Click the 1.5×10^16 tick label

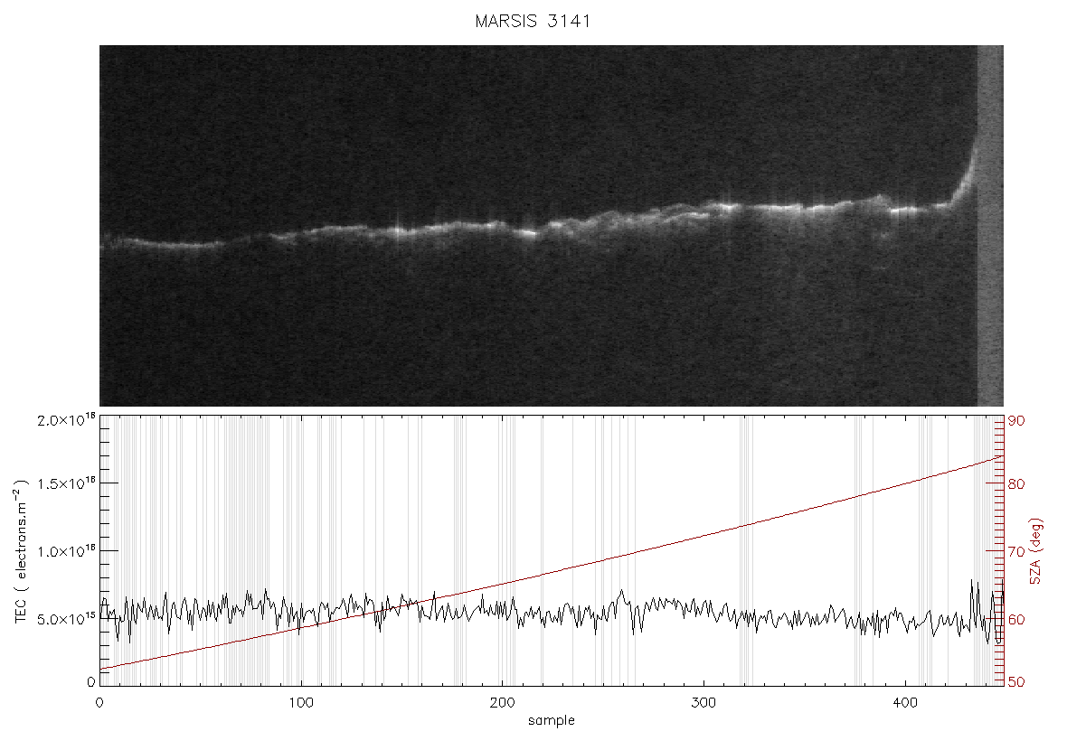pyautogui.click(x=65, y=483)
